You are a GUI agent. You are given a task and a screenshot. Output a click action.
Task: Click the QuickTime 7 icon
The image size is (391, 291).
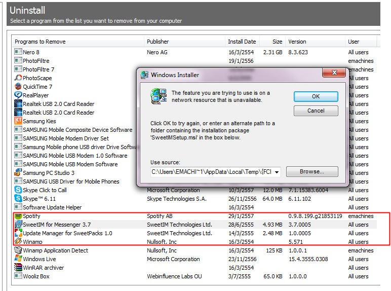tap(18, 87)
